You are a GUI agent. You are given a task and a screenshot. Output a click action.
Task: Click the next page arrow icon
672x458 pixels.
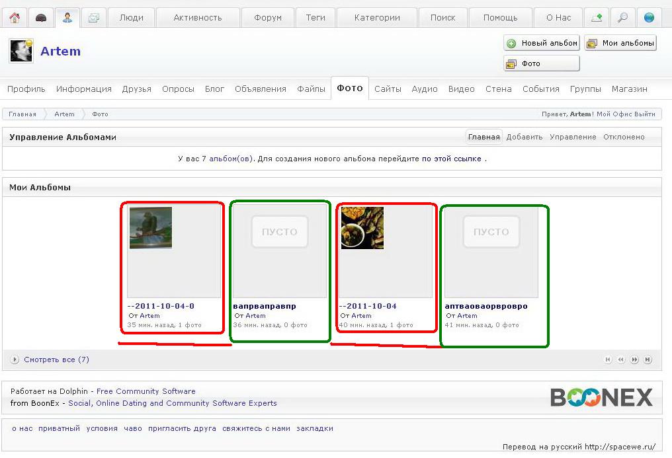point(635,360)
